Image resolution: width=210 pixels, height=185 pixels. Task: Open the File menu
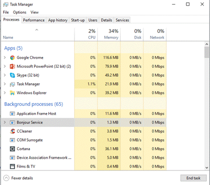(x=6, y=12)
